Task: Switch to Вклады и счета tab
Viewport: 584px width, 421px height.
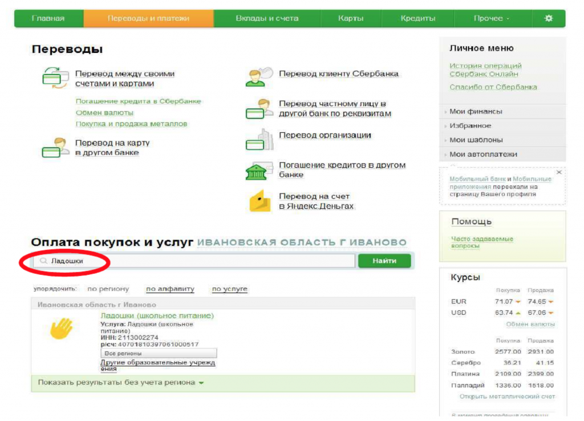Action: tap(267, 18)
